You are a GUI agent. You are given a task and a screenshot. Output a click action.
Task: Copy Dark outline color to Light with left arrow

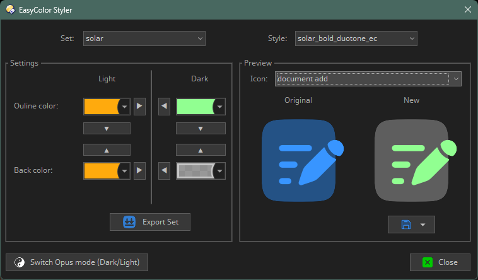click(164, 107)
